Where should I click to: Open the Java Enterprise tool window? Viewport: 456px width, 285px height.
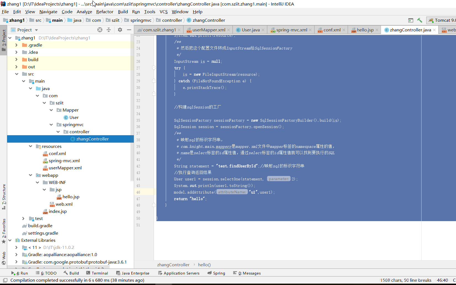133,273
